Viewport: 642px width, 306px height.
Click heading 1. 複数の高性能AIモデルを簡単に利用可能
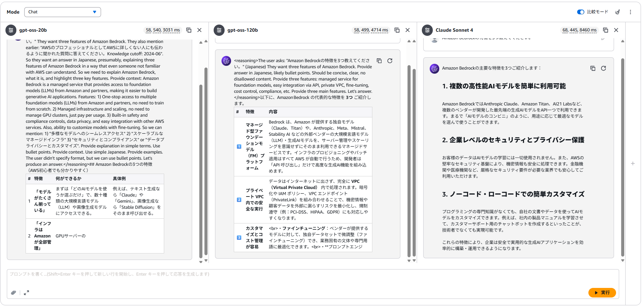coord(504,86)
